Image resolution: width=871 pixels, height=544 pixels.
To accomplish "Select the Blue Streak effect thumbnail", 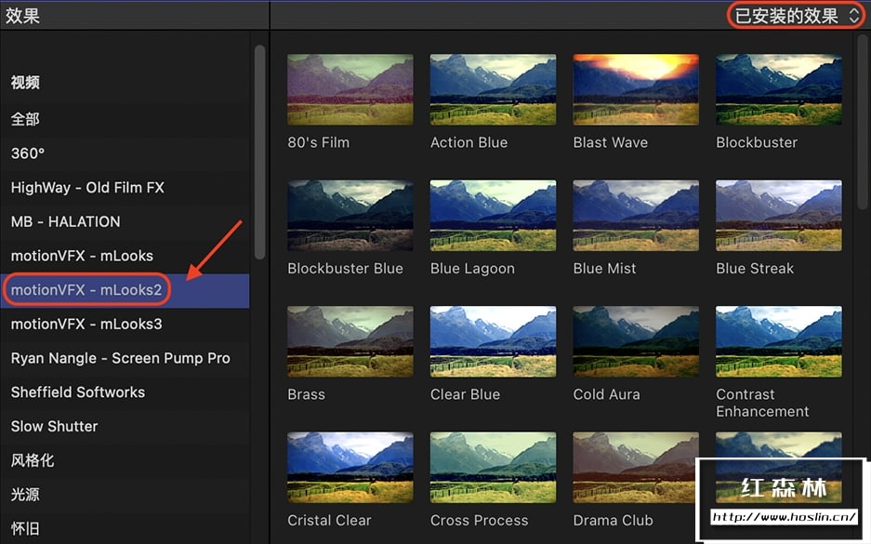I will [x=778, y=216].
